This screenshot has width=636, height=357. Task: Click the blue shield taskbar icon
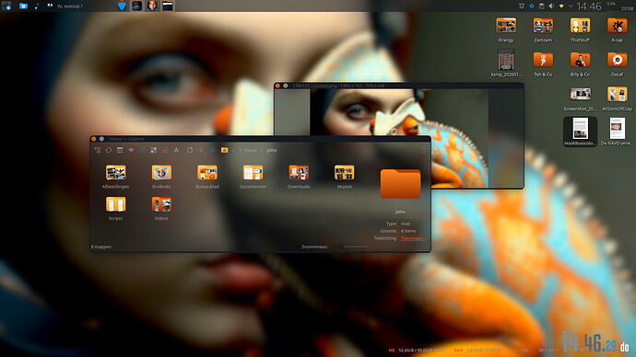click(122, 6)
